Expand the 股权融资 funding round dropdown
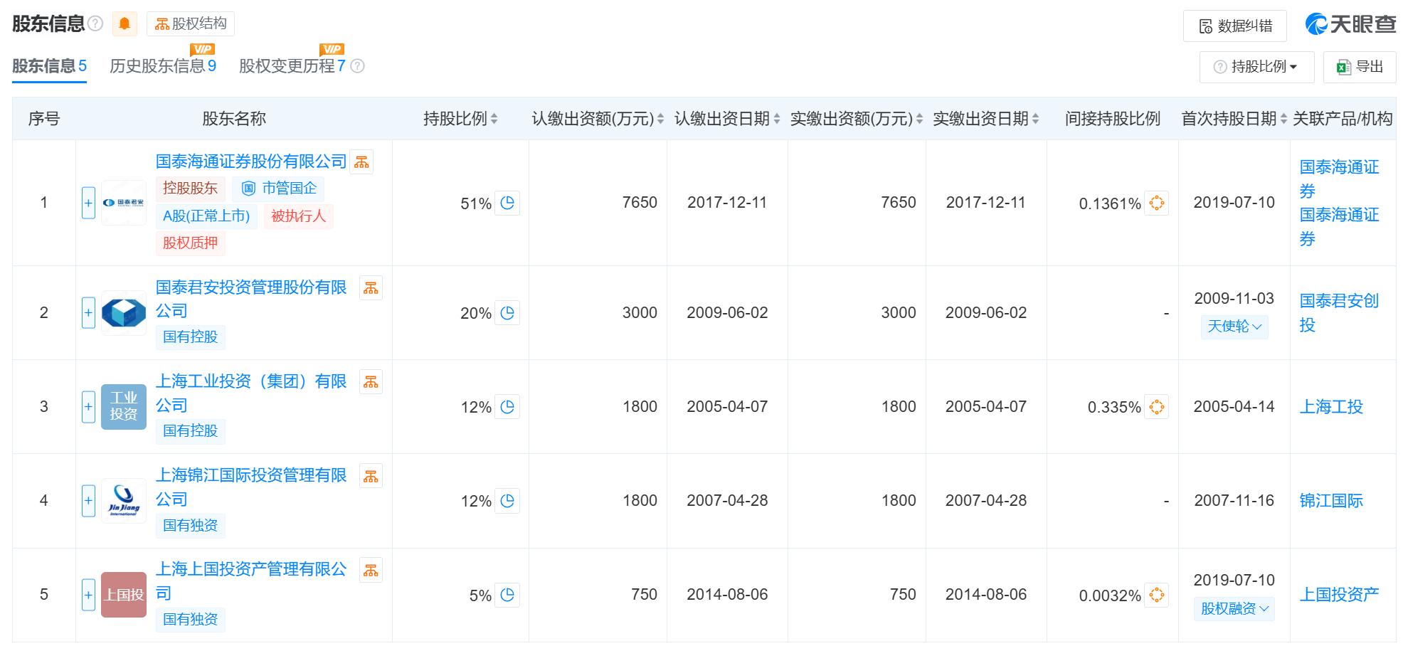The image size is (1403, 646). point(1234,609)
